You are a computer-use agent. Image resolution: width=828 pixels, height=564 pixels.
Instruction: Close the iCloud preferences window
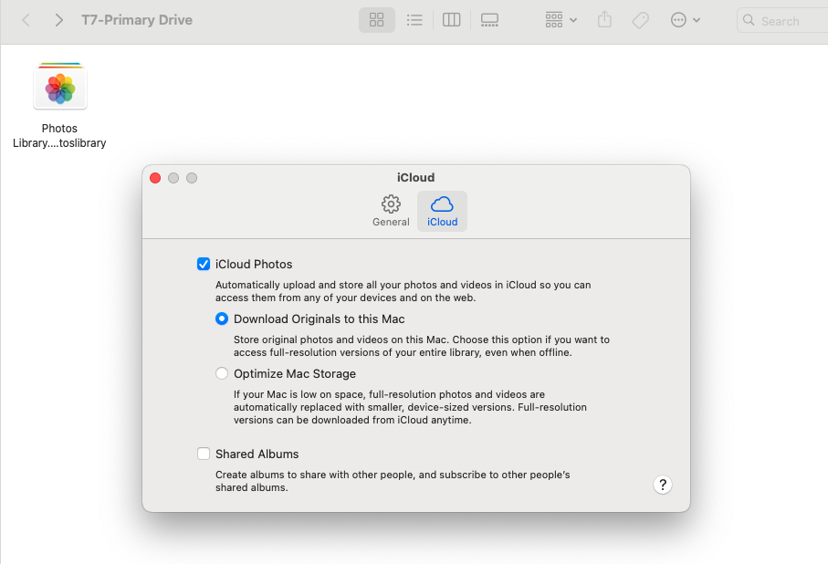coord(155,178)
